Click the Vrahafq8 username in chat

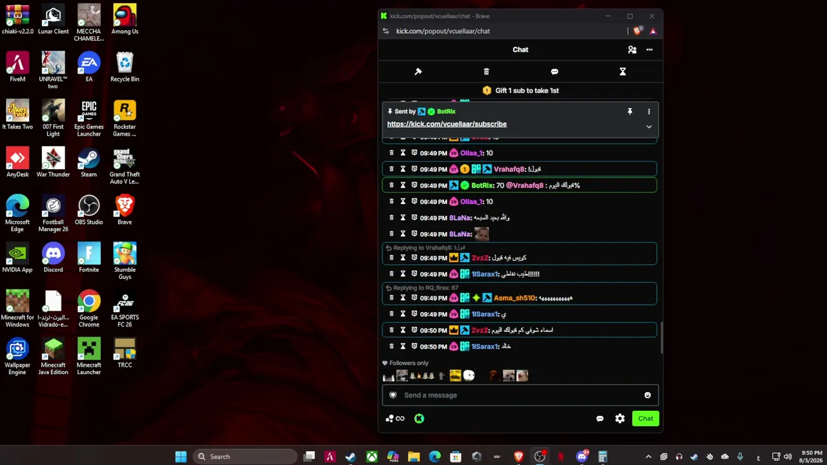(509, 169)
